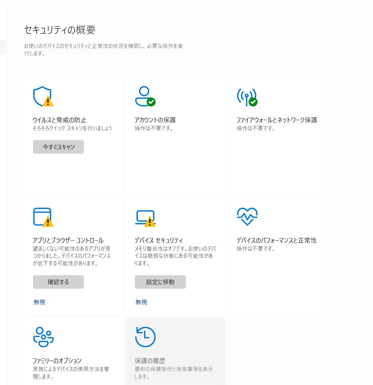Click the 望ましくない可能性のあるアプリ description text
This screenshot has height=385, width=373.
pos(72,256)
